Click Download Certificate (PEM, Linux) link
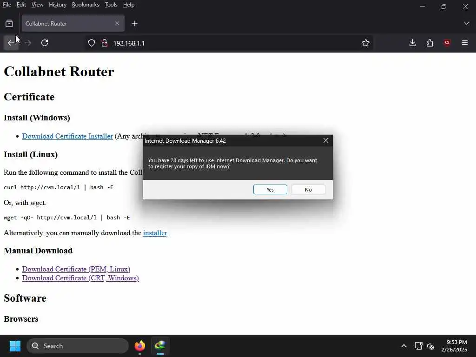476x357 pixels. [x=76, y=269]
